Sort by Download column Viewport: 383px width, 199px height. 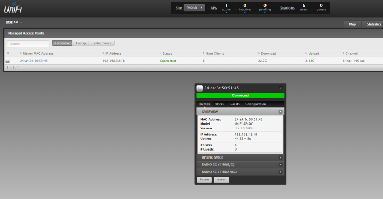(267, 54)
